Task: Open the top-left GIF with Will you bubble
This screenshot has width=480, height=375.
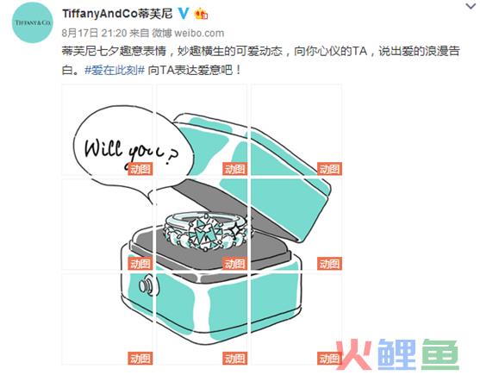Action: pos(107,130)
